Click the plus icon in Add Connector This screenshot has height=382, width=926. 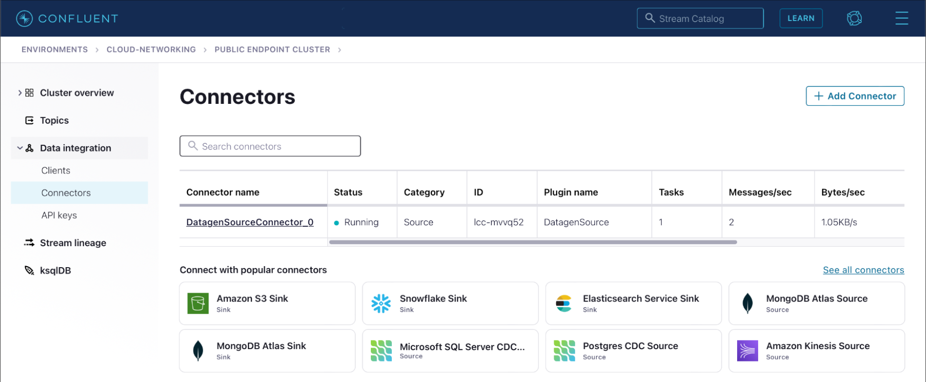(x=819, y=96)
